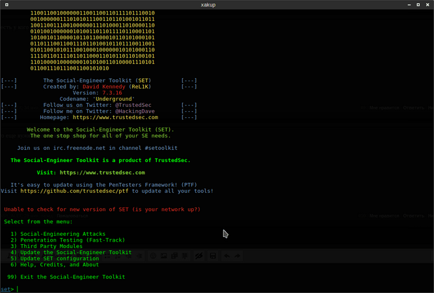Click 'The Social-Engineer Toolkit (SET)' header line
434x293 pixels.
[97, 81]
